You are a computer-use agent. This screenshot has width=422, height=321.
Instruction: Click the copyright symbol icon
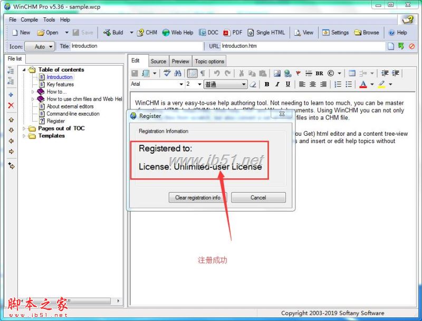[x=331, y=73]
